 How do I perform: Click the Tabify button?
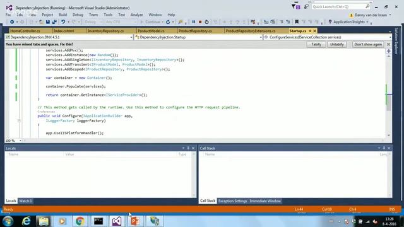click(x=316, y=44)
